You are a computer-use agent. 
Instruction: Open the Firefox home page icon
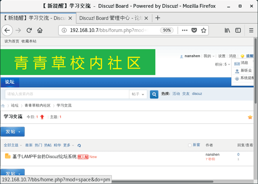(40, 30)
